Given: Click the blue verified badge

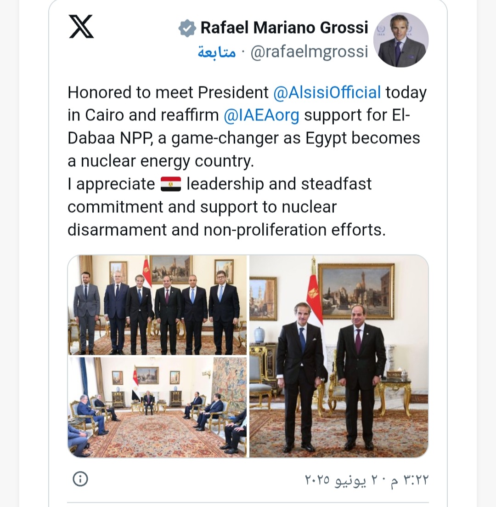Looking at the screenshot, I should click(187, 28).
